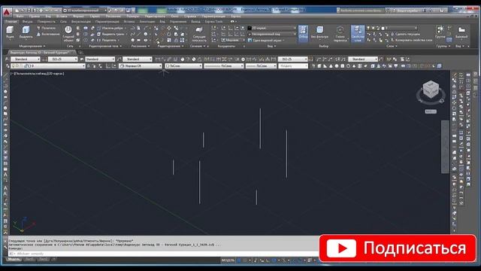This screenshot has width=481, height=271.
Task: Open the workspace dropdown in quick access toolbar
Action: (x=85, y=11)
